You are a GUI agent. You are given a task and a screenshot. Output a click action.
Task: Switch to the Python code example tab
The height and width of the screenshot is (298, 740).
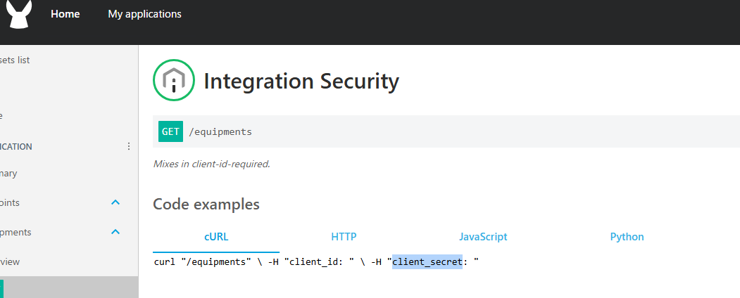[627, 237]
